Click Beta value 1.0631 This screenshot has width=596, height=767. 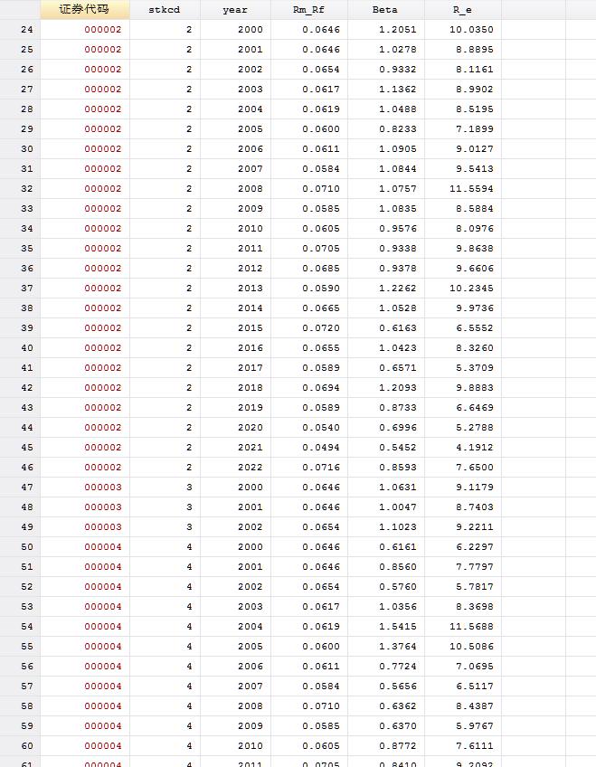(x=398, y=488)
